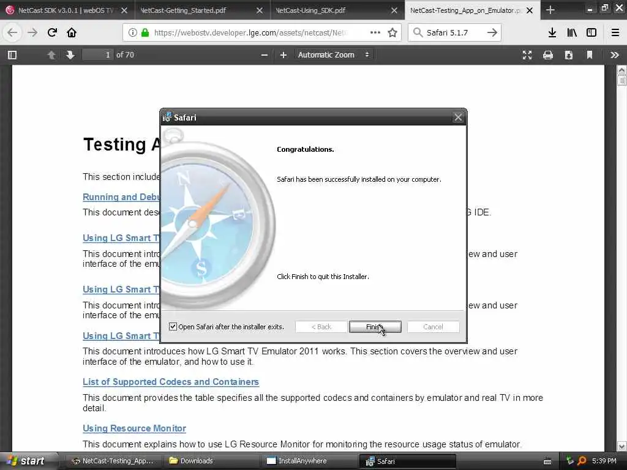Open the Firefox hamburger menu
Image resolution: width=627 pixels, height=470 pixels.
(615, 32)
